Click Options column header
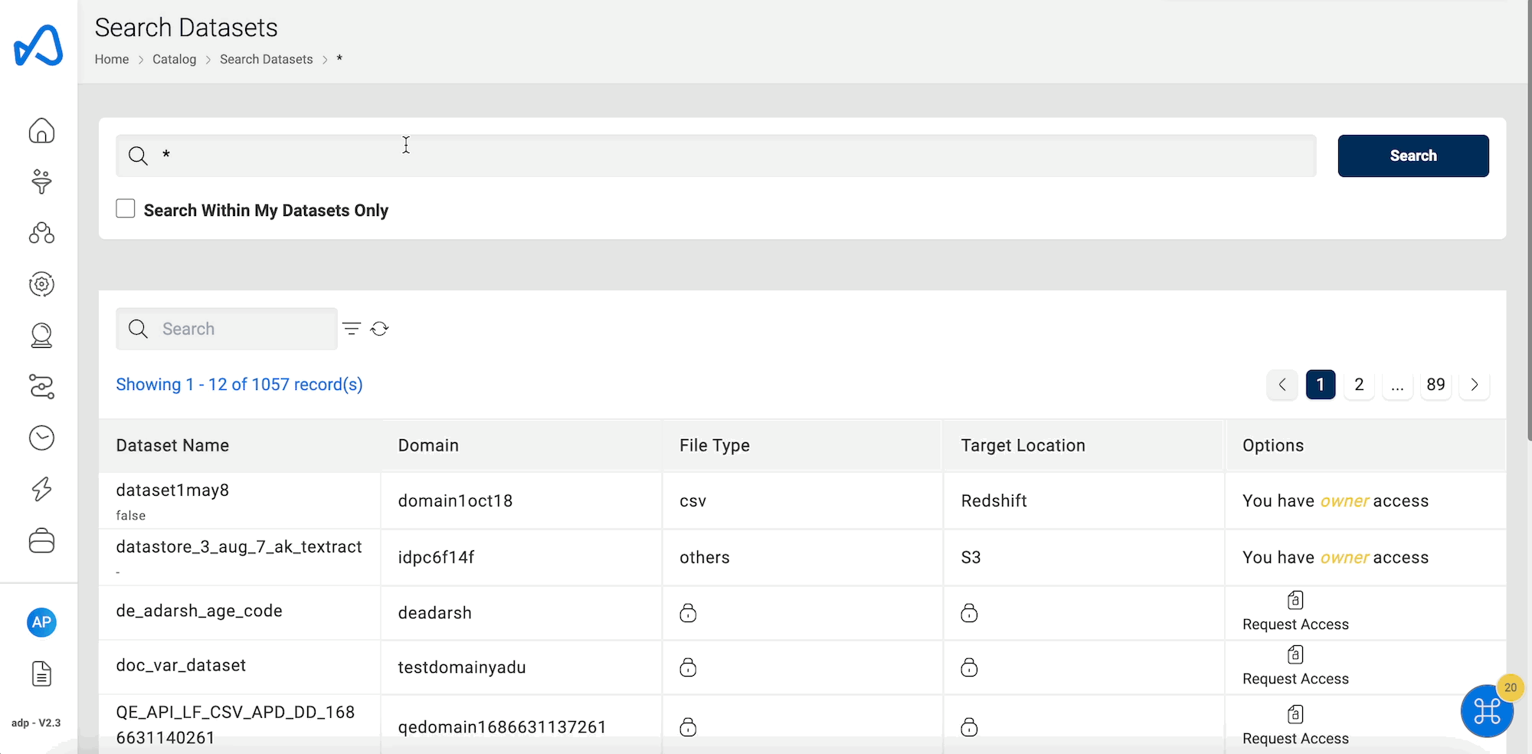Image resolution: width=1532 pixels, height=754 pixels. (x=1273, y=445)
